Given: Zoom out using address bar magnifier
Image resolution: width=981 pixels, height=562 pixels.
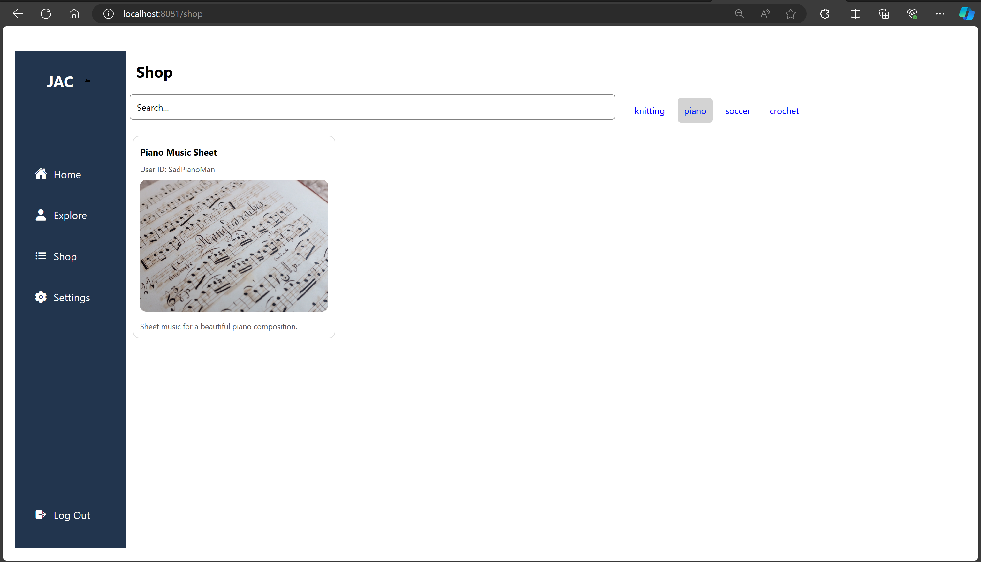Looking at the screenshot, I should (739, 14).
